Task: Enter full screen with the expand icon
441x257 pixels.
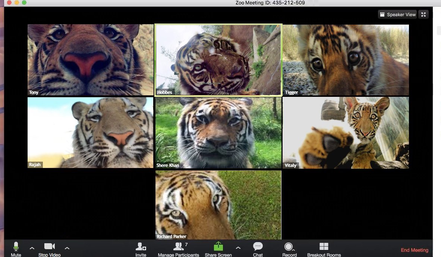Action: pyautogui.click(x=423, y=15)
